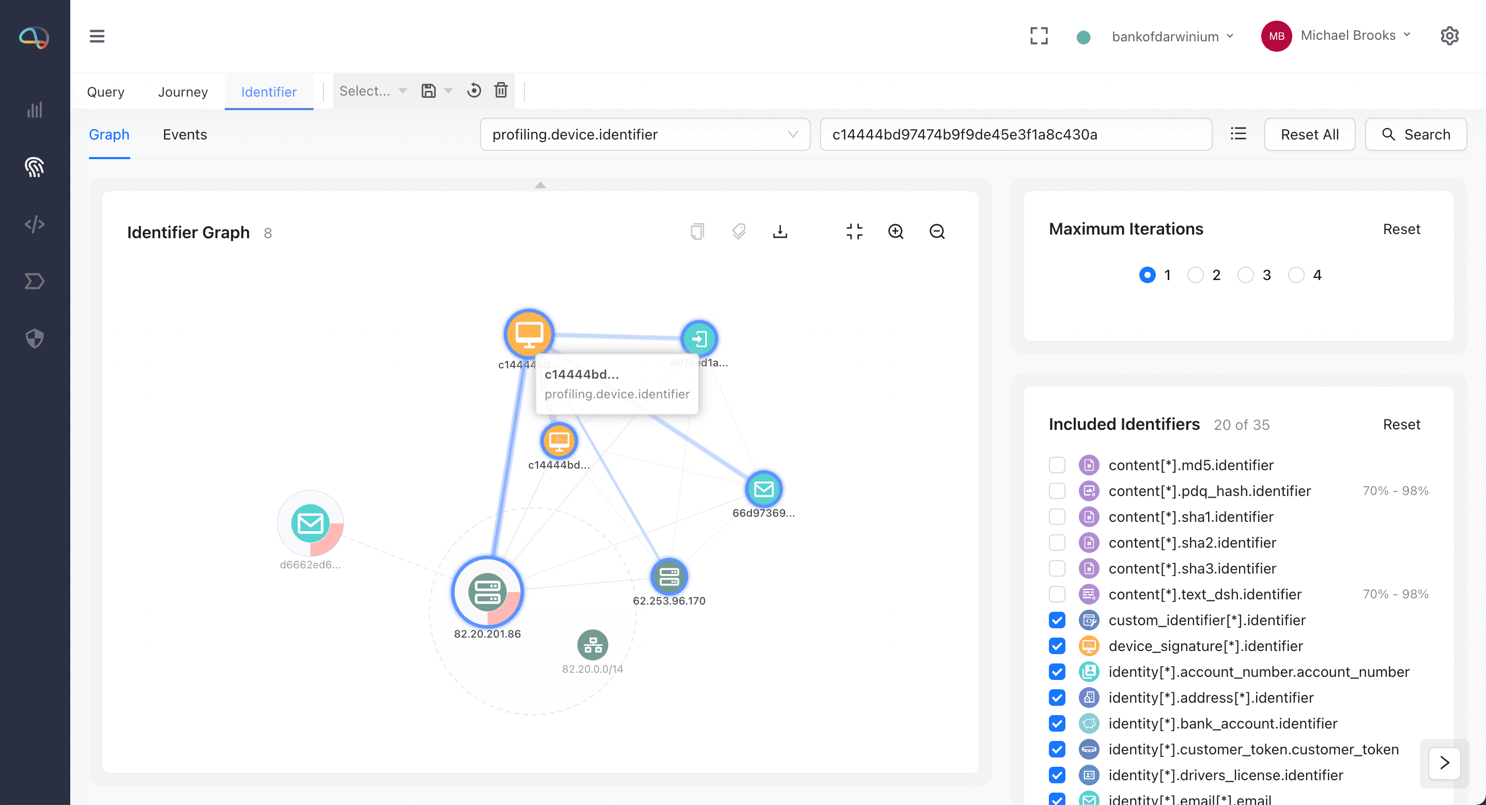Screen dimensions: 1486x805
Task: Click the fit-to-screen collapse arrows icon
Action: coord(854,231)
